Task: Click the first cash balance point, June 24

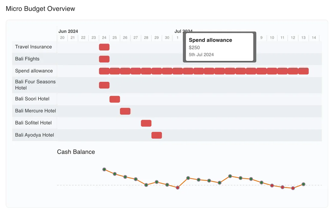Action: point(104,169)
